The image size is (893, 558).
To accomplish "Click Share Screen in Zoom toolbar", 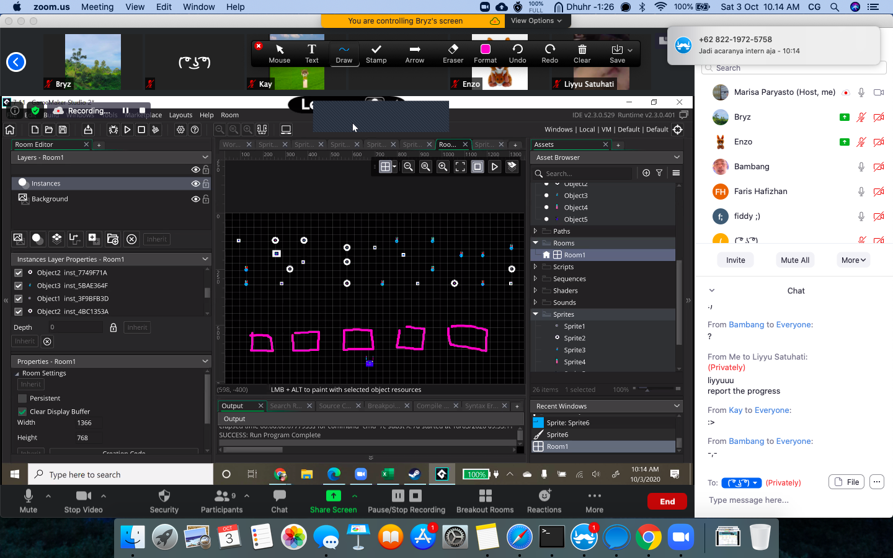I will (x=334, y=502).
